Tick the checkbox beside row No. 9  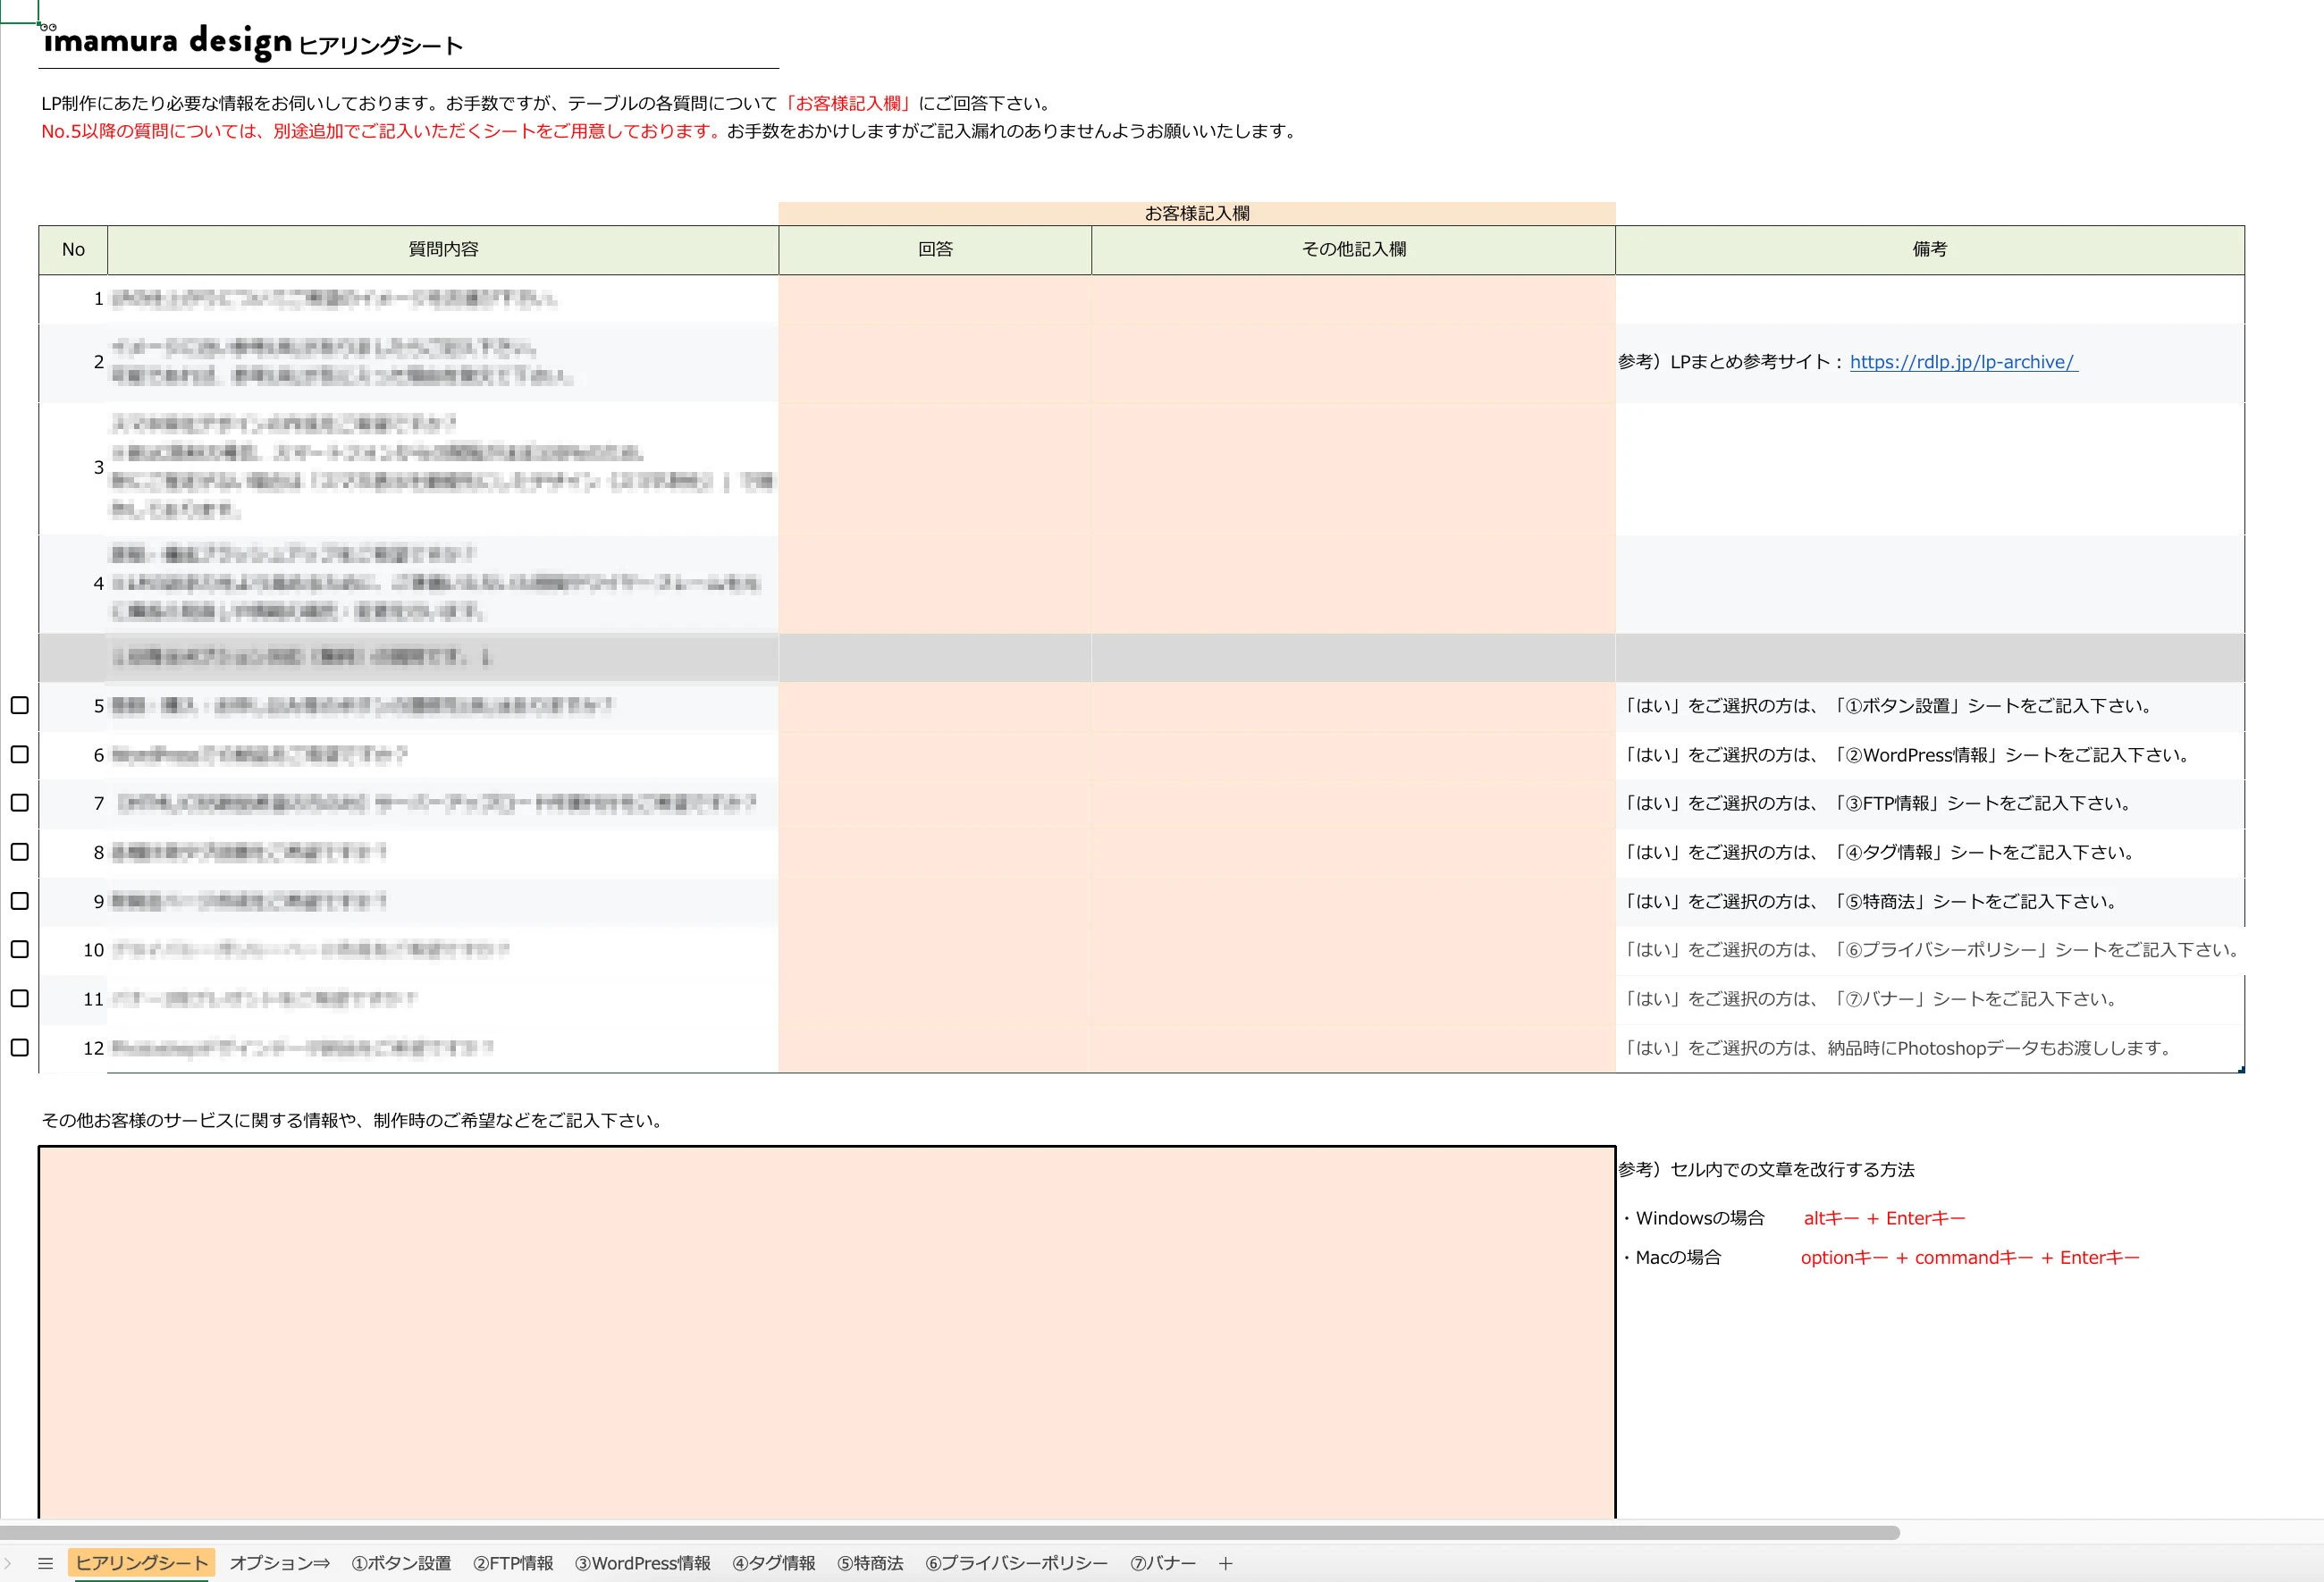click(19, 900)
